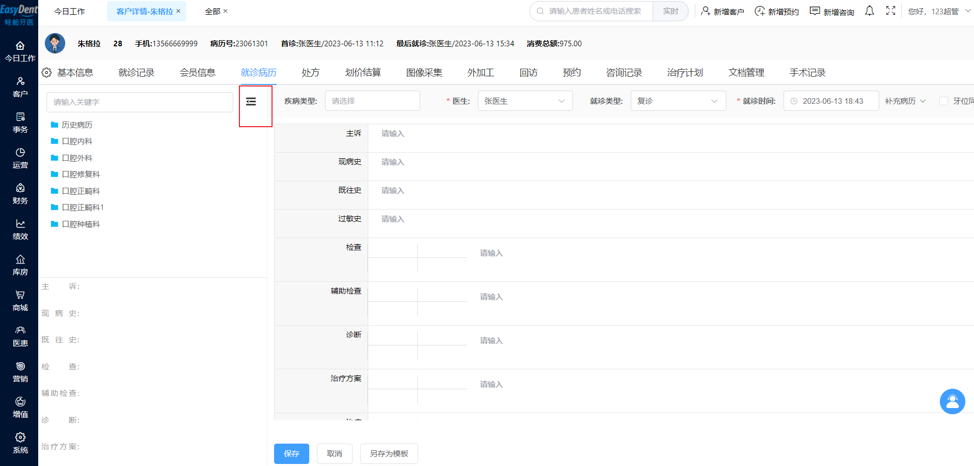Open the 系统 settings module
The height and width of the screenshot is (466, 974).
tap(20, 444)
